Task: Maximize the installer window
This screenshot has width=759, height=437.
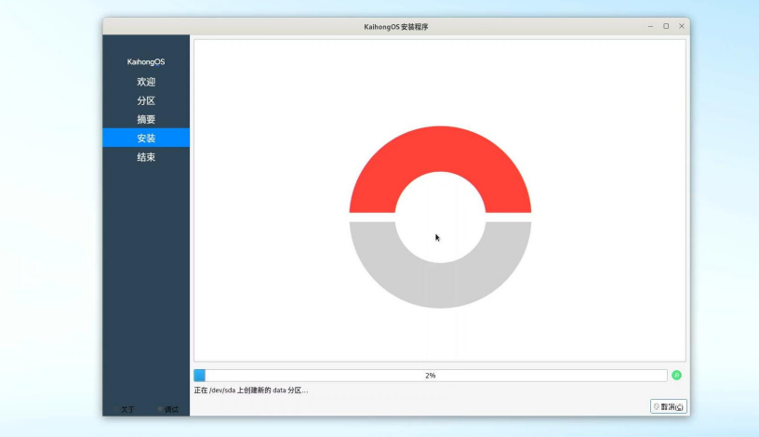Action: 666,26
